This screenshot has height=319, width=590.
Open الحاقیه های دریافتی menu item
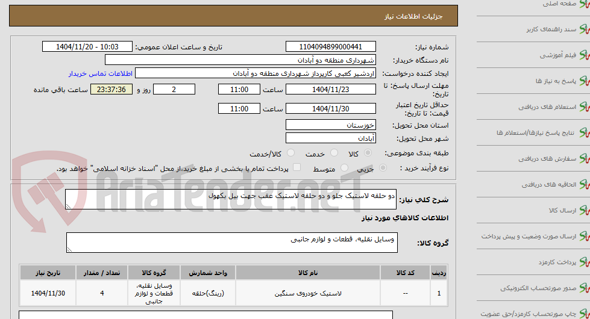coord(549,185)
